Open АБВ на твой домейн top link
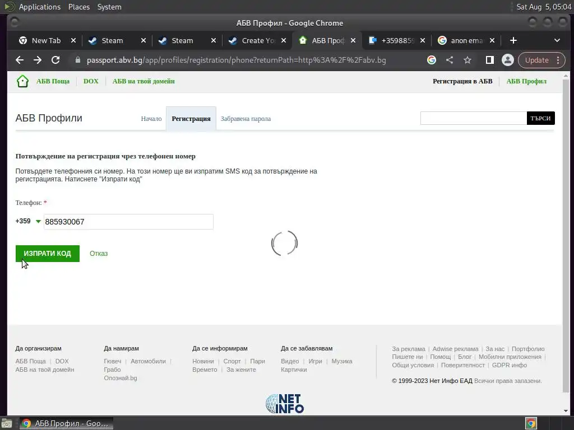Screen dimensions: 574x430 coord(143,81)
